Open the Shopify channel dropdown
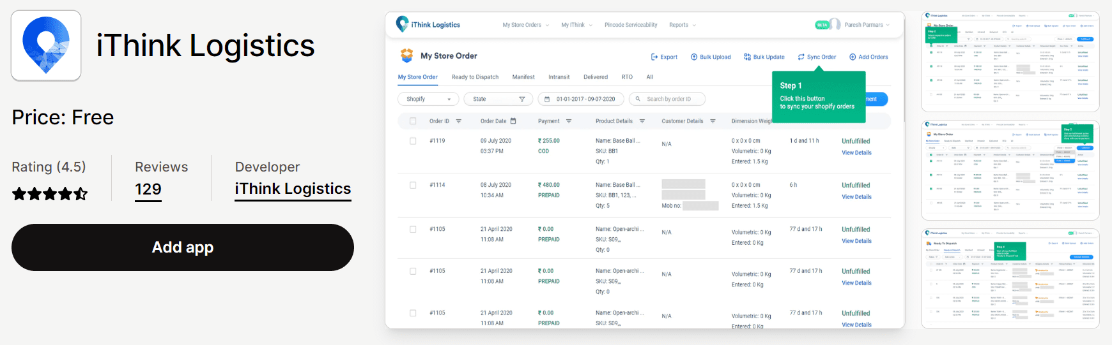Image resolution: width=1112 pixels, height=345 pixels. click(x=428, y=99)
